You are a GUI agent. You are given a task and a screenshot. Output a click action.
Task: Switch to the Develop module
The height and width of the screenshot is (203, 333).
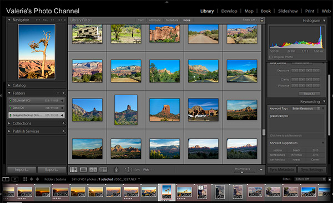pos(229,11)
